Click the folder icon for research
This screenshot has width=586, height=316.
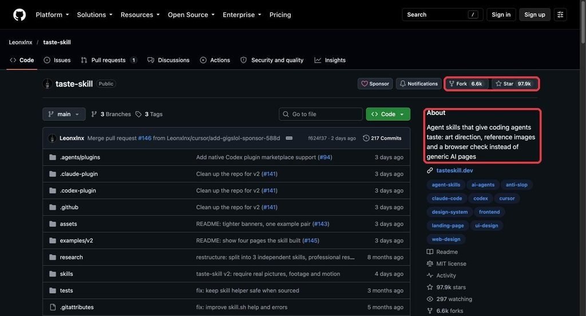click(53, 257)
